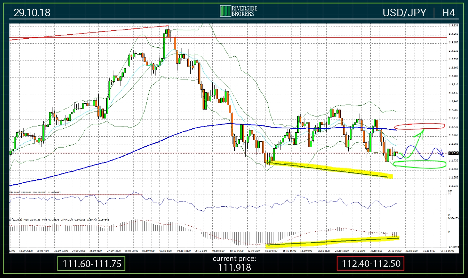
Task: Click the 114.010 price axis label
Action: point(453,51)
